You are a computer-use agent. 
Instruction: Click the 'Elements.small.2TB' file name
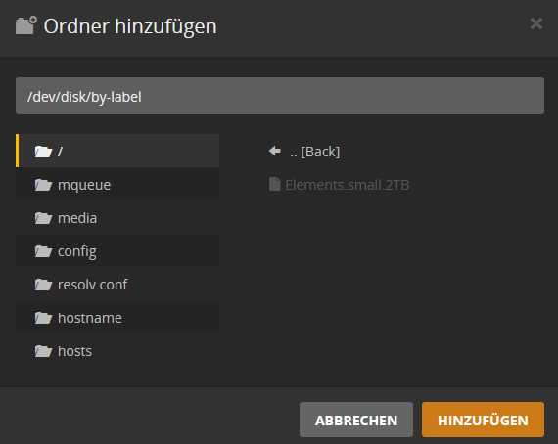pyautogui.click(x=348, y=185)
